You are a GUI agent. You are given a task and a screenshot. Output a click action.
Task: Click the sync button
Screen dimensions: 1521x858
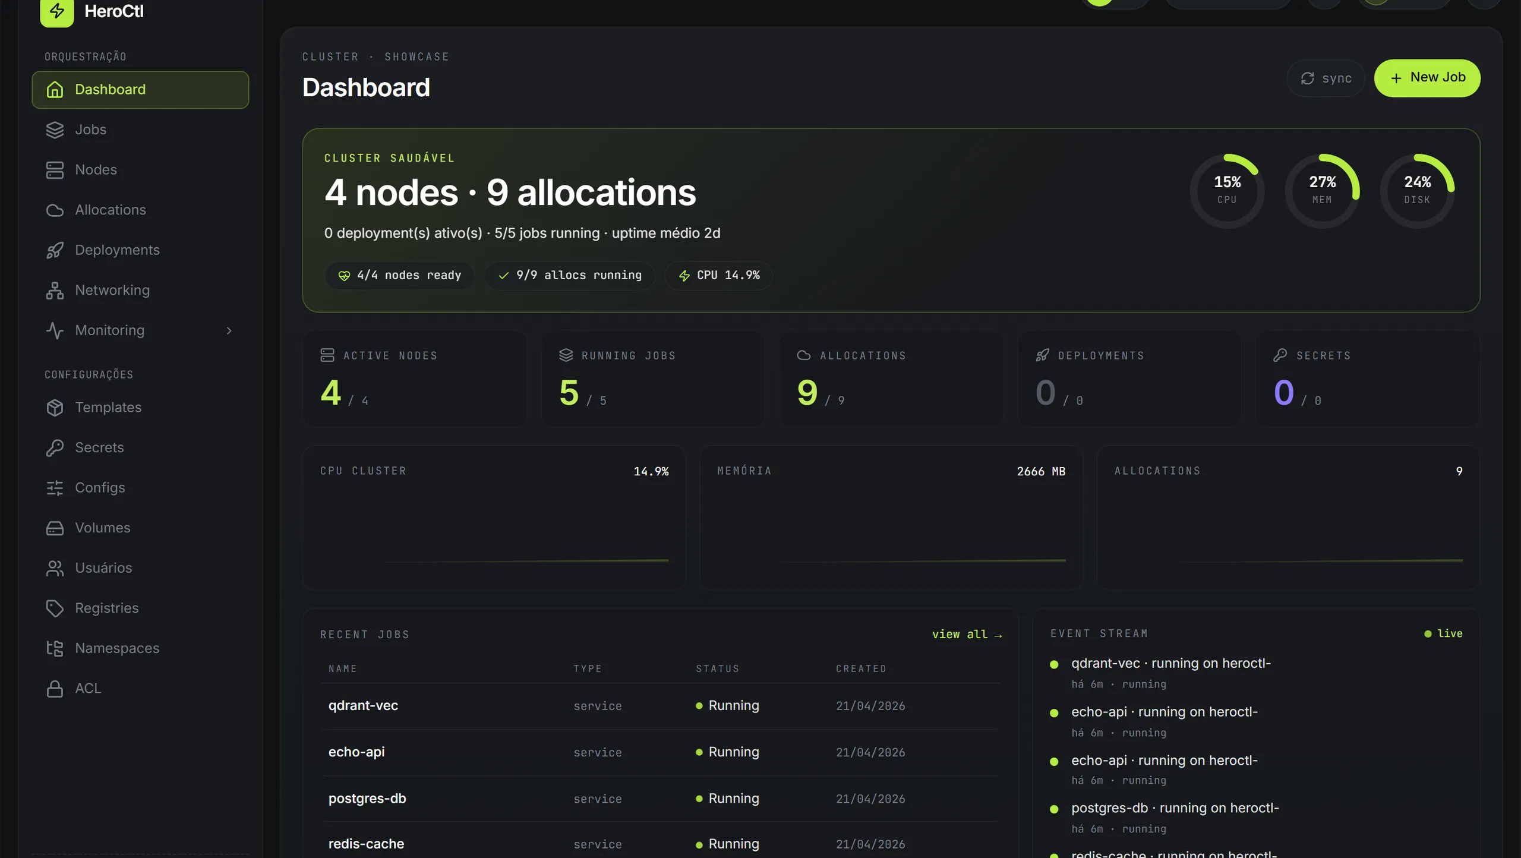click(1326, 78)
